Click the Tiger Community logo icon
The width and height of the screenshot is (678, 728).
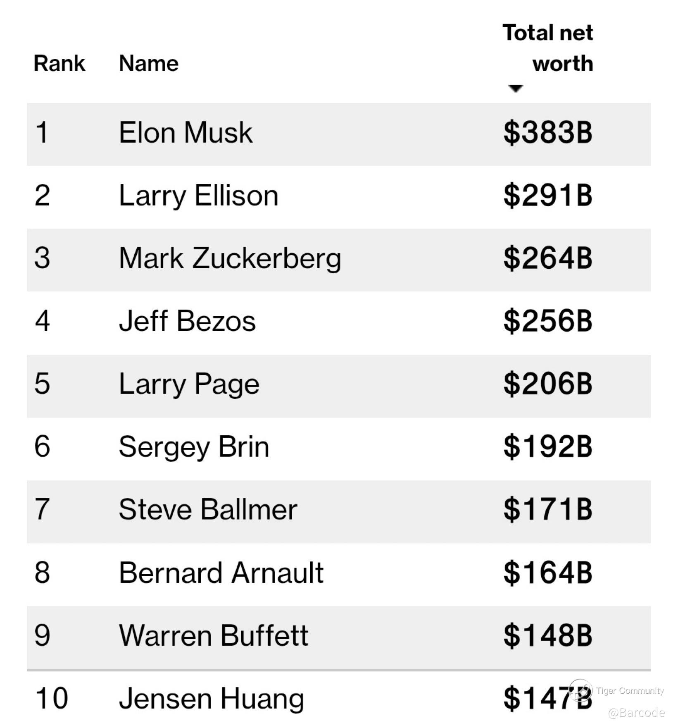coord(580,690)
